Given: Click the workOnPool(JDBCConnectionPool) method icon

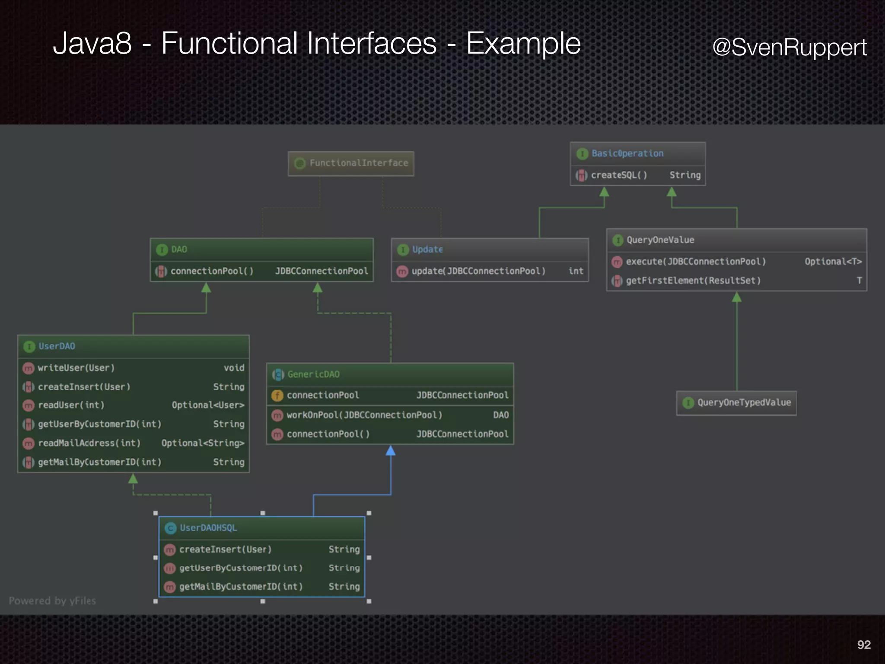Looking at the screenshot, I should [x=277, y=415].
